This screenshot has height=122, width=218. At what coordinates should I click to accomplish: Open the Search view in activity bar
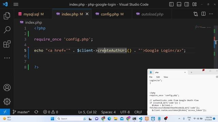click(x=7, y=30)
